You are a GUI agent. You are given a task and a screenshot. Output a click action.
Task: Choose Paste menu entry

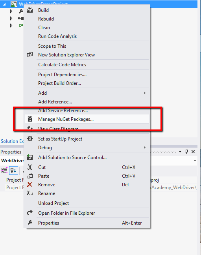[87, 176]
